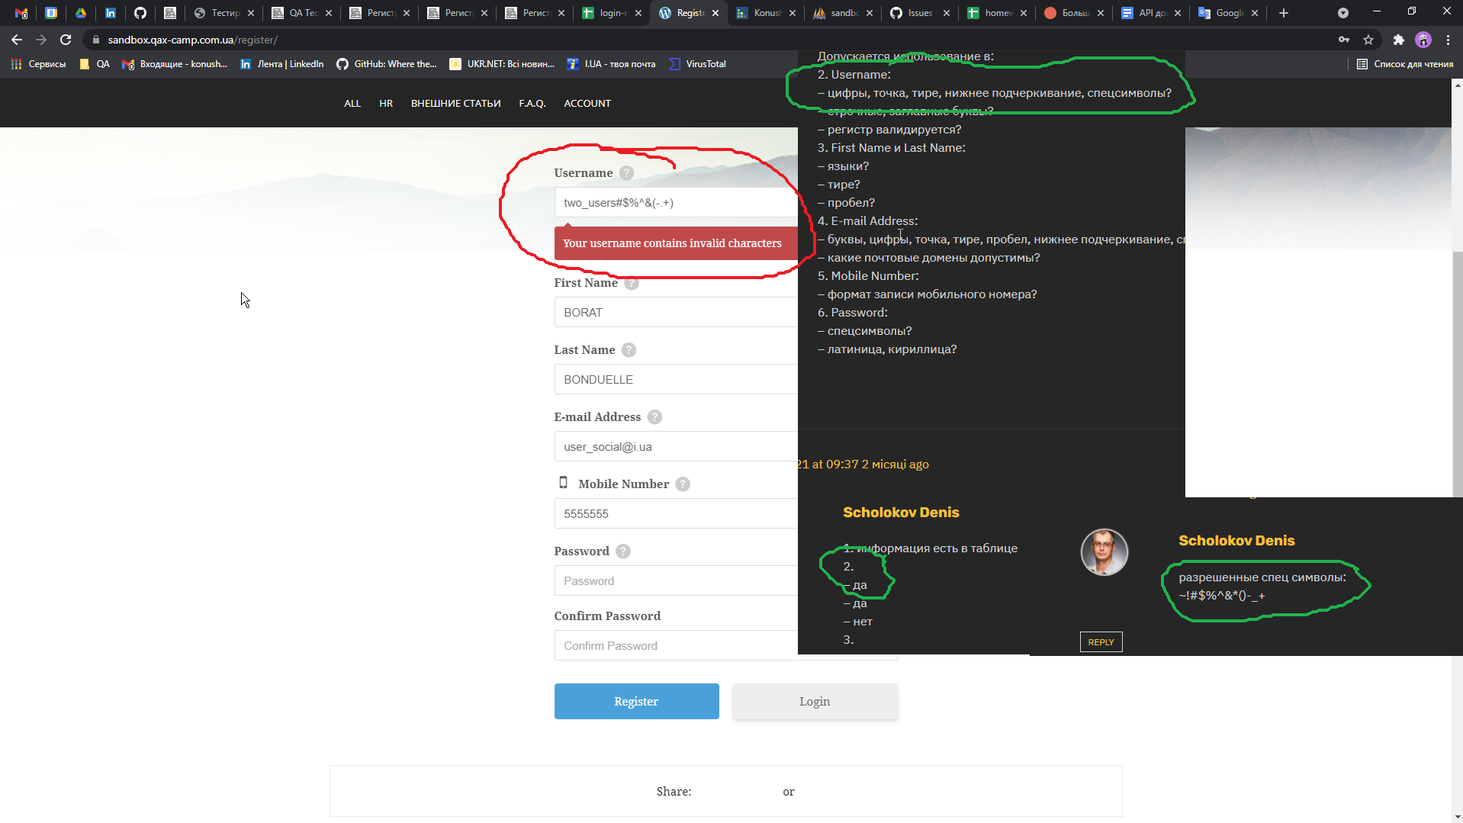This screenshot has height=823, width=1463.
Task: Open the pinned LinkedIn tab
Action: (x=111, y=13)
